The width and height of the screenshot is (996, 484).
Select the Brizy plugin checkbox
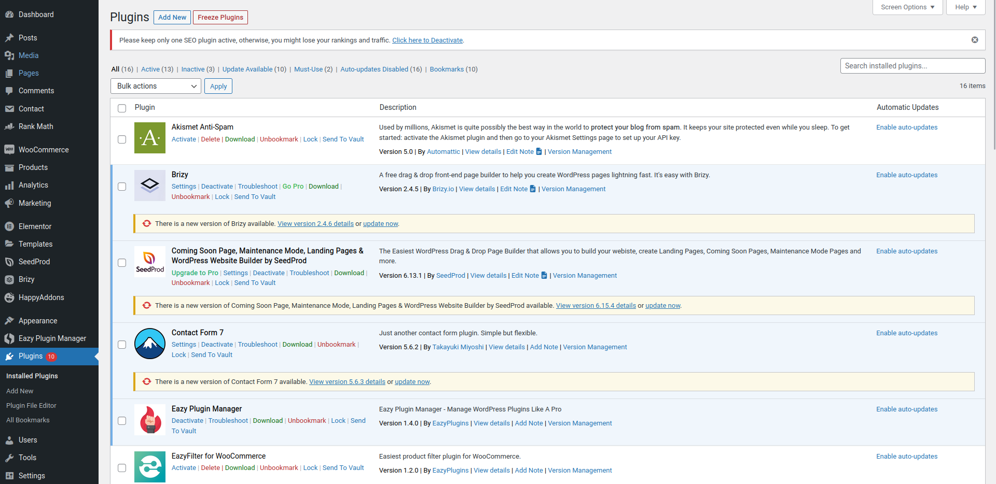tap(122, 187)
